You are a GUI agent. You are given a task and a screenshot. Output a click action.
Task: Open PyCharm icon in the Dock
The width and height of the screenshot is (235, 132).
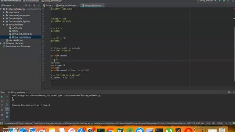coord(120,130)
